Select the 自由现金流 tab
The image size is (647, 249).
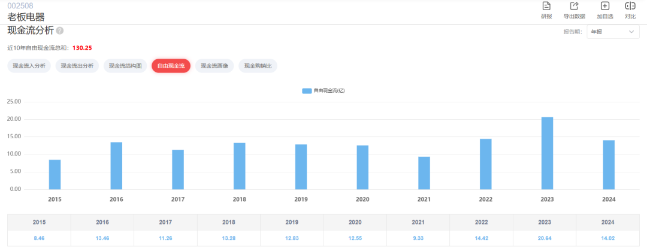tap(171, 66)
